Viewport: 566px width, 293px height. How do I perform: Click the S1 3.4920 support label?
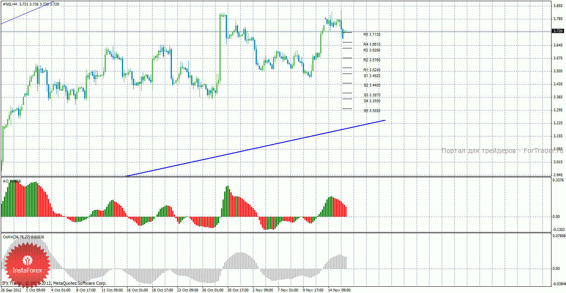click(x=372, y=76)
